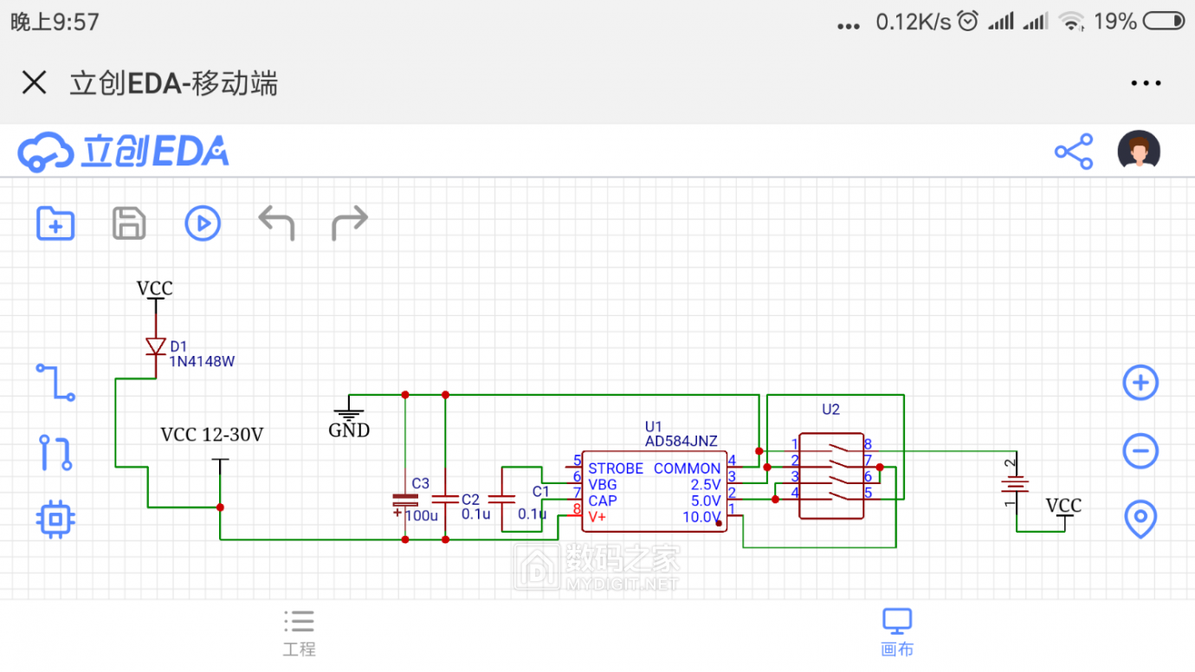
Task: Select capacitor C1 0.1u
Action: click(x=502, y=500)
